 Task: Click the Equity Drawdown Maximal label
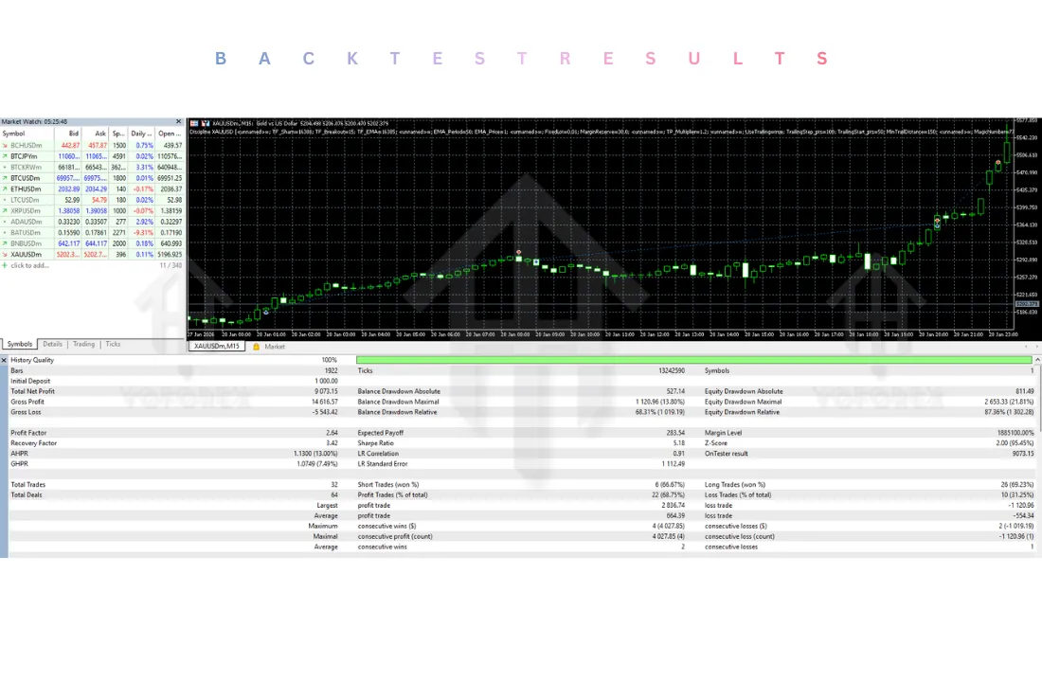(743, 402)
